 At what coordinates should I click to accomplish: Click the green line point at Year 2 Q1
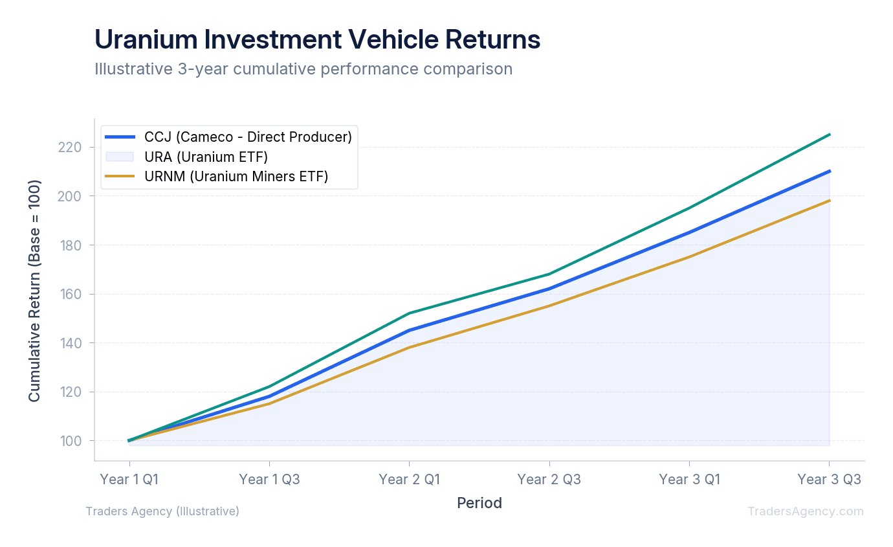tap(409, 313)
